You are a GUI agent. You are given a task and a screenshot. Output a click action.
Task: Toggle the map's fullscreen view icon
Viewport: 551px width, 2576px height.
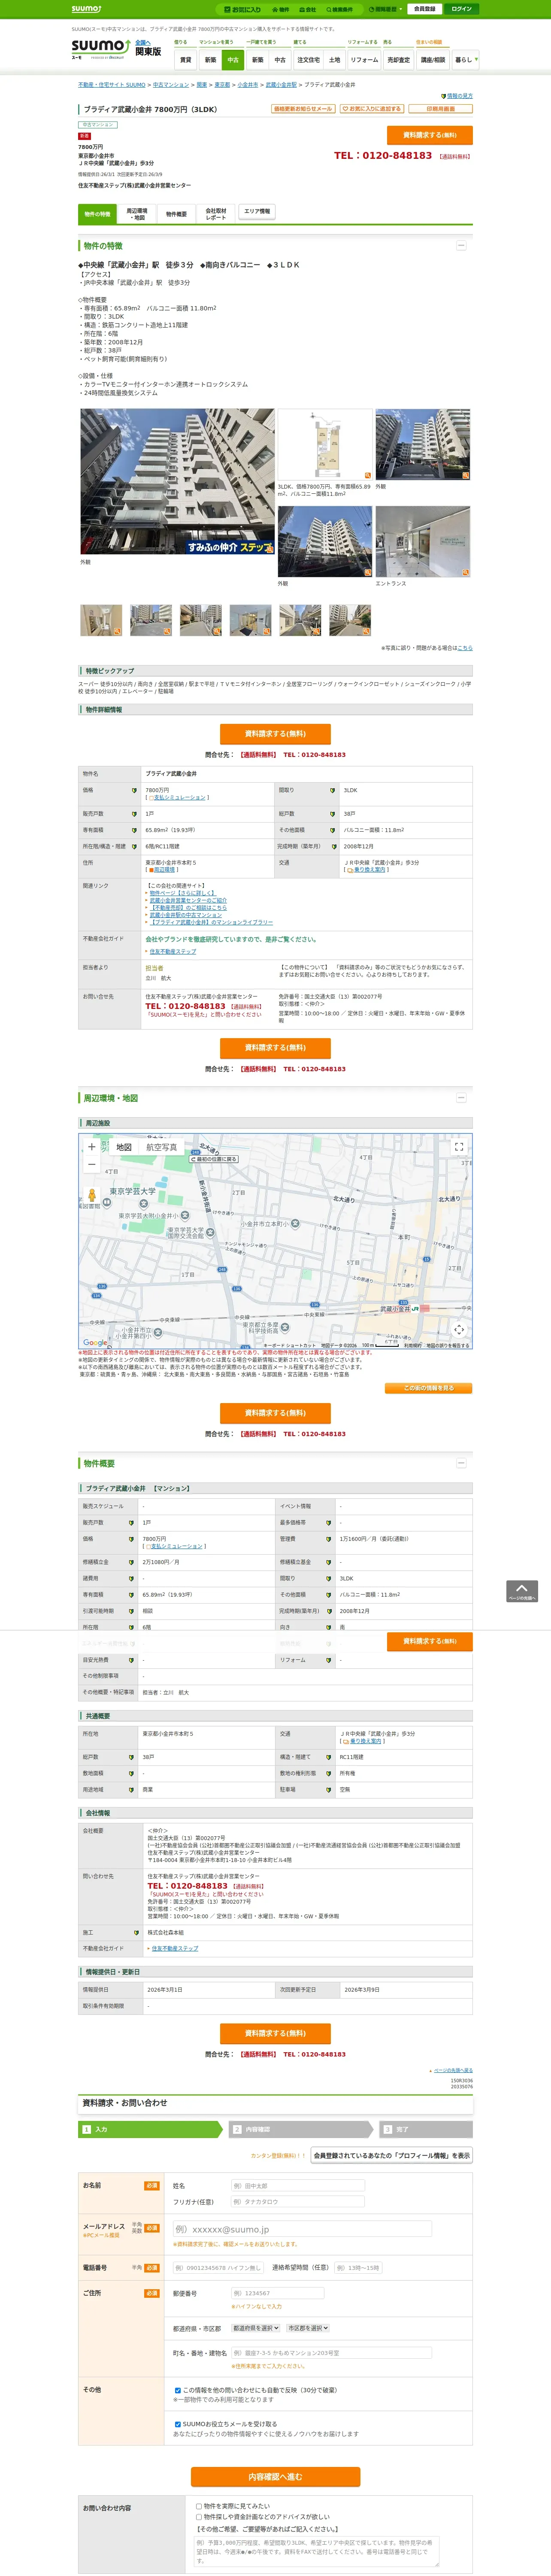(459, 1147)
